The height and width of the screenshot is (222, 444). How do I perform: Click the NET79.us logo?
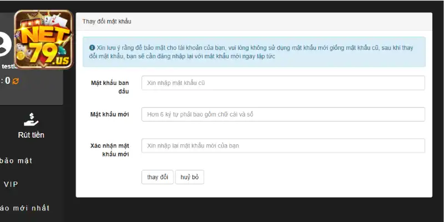coord(44,39)
